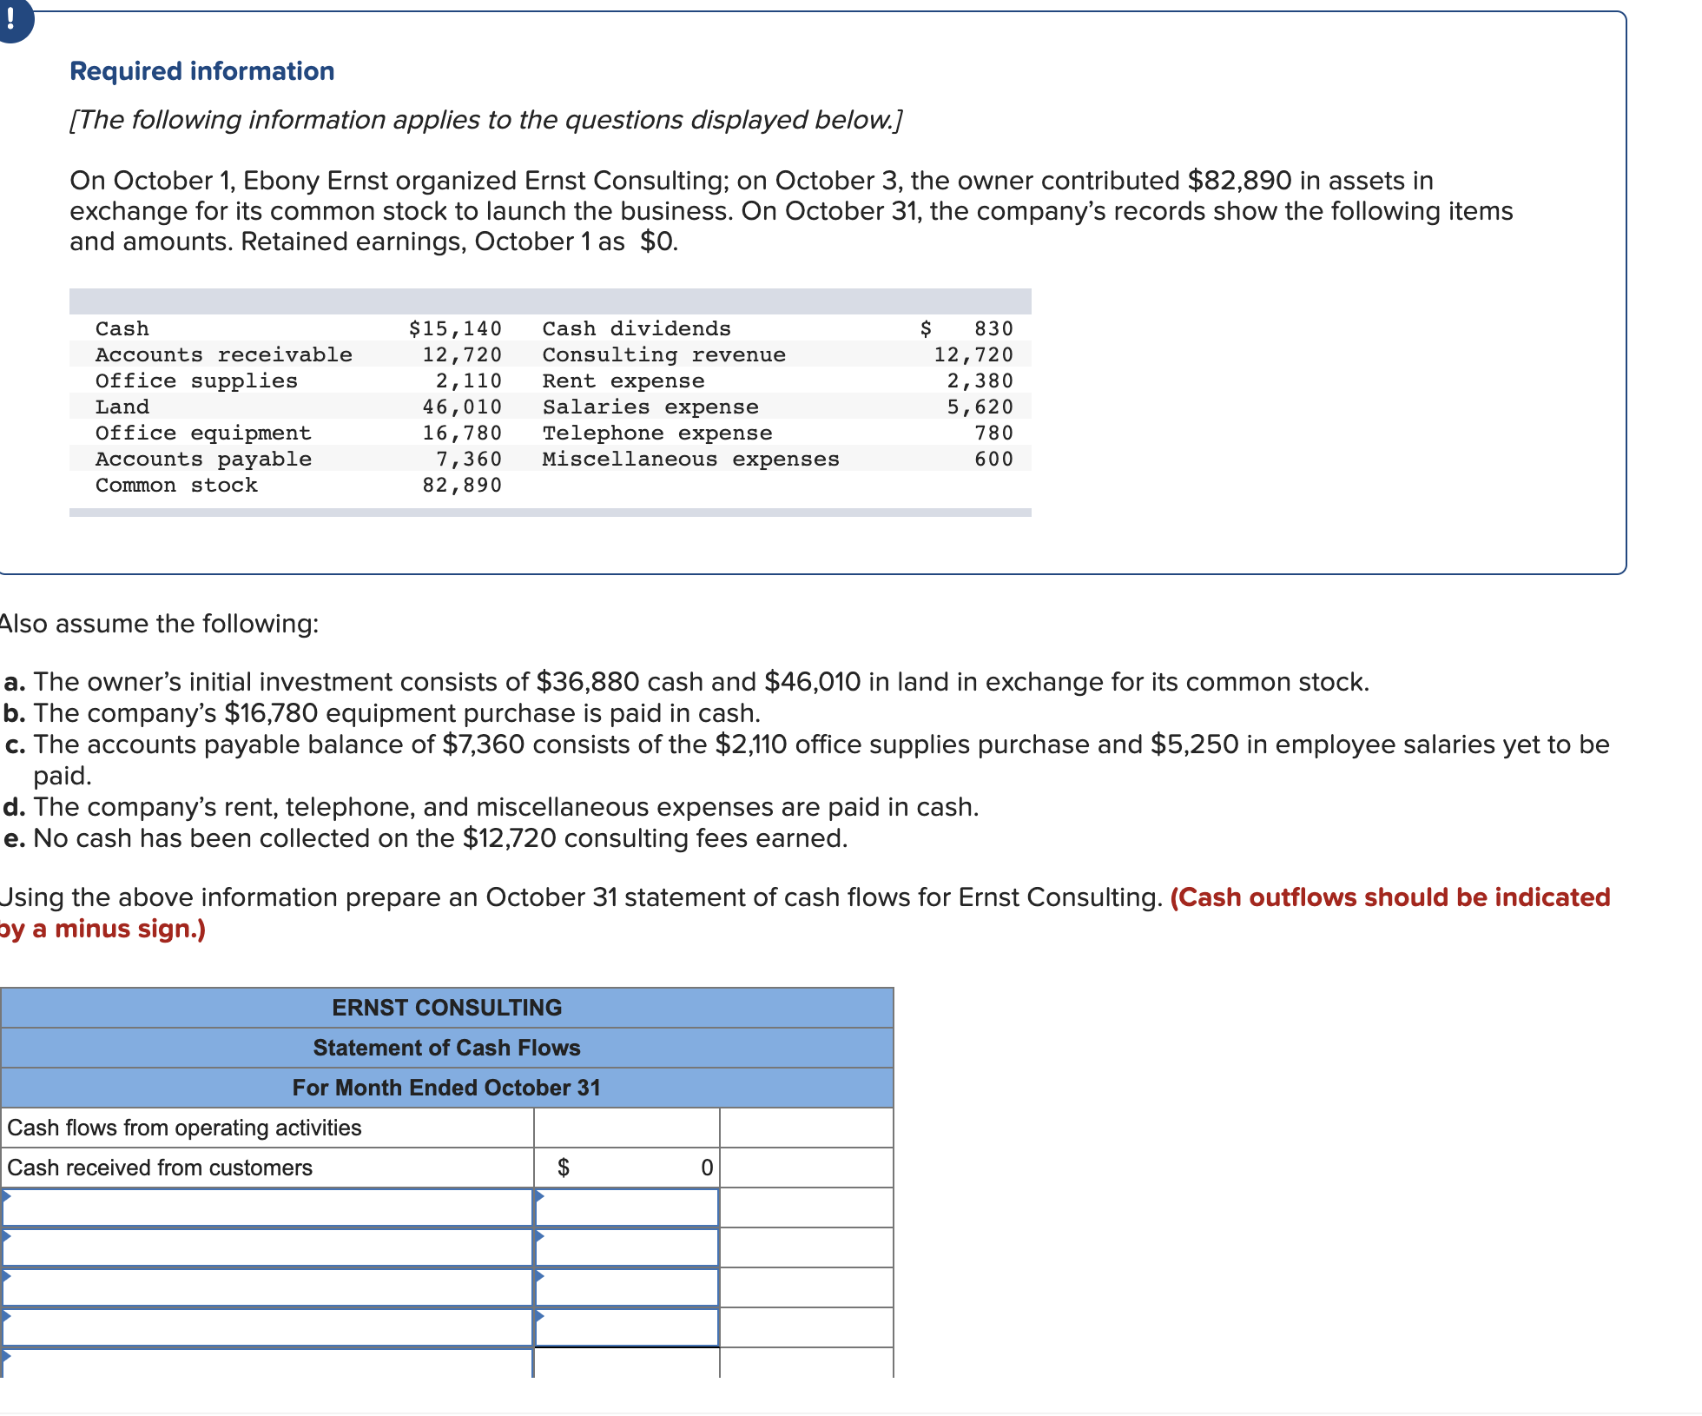Click the For Month Ended October 31 header
Viewport: 1702px width, 1416px height.
tap(446, 1088)
